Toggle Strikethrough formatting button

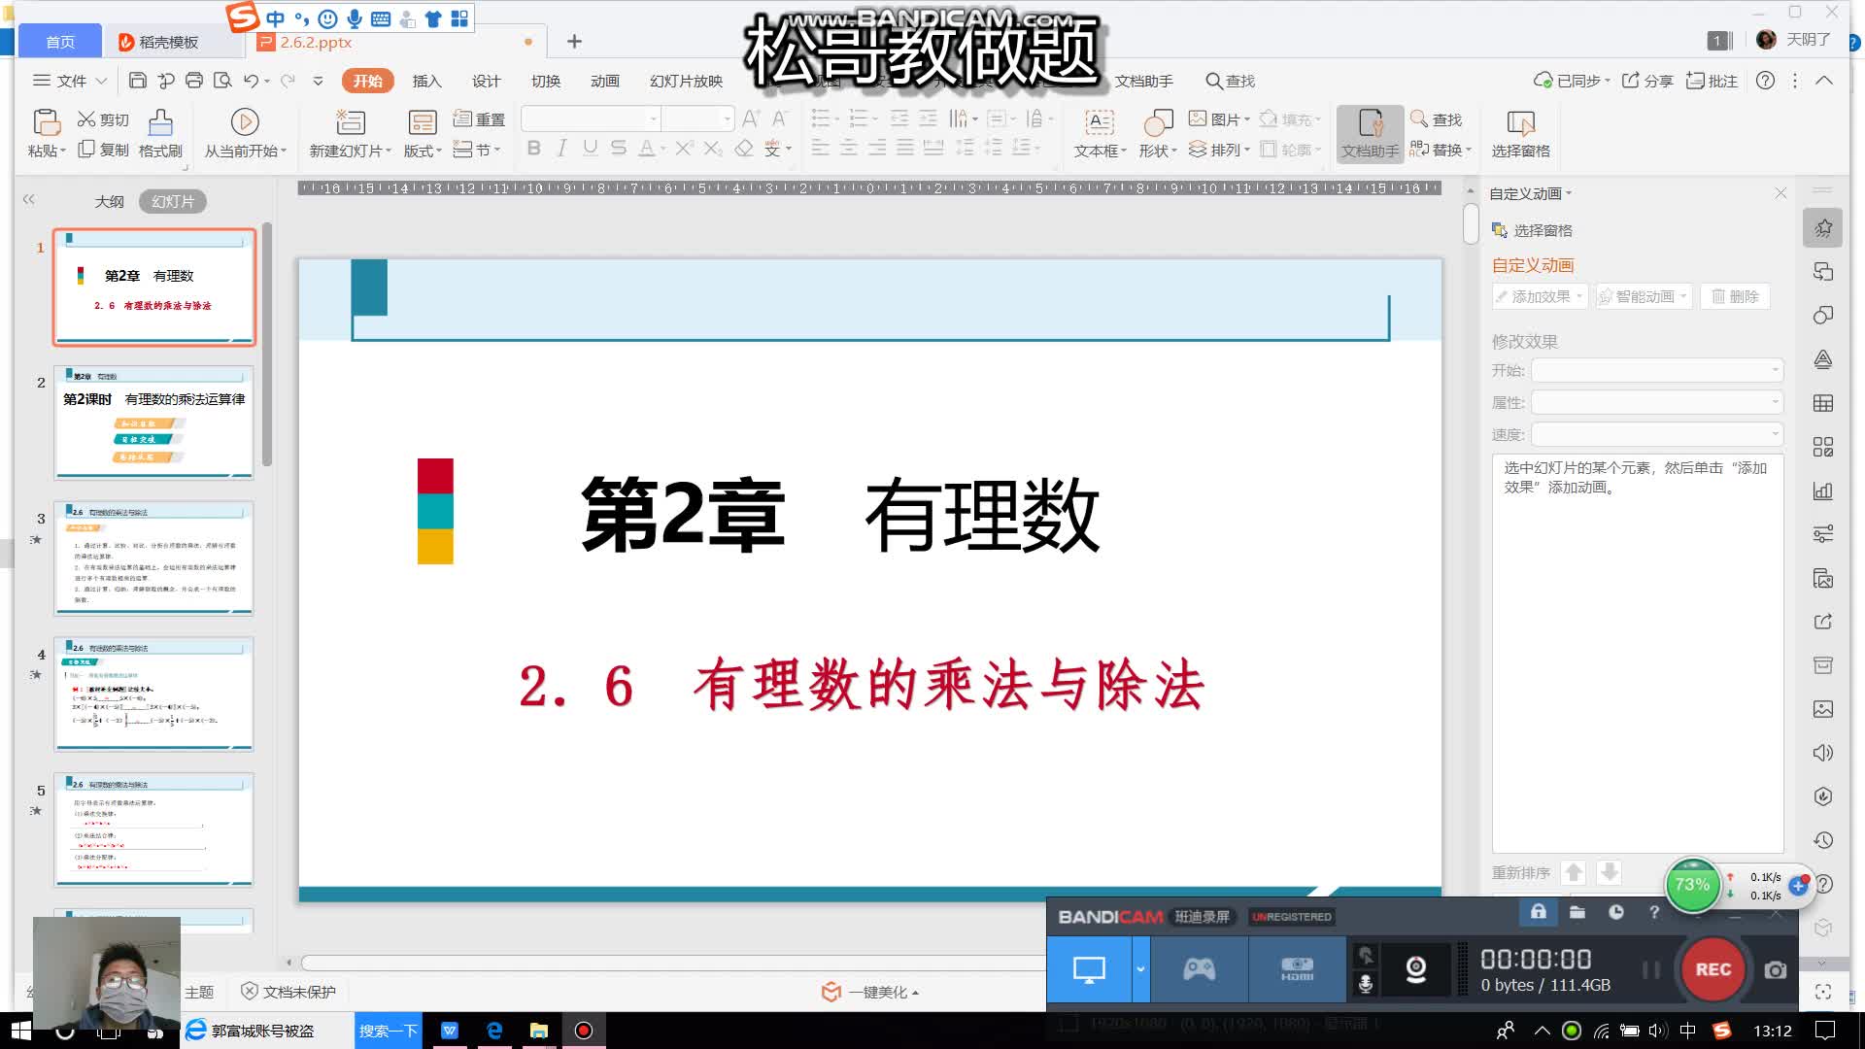tap(619, 148)
